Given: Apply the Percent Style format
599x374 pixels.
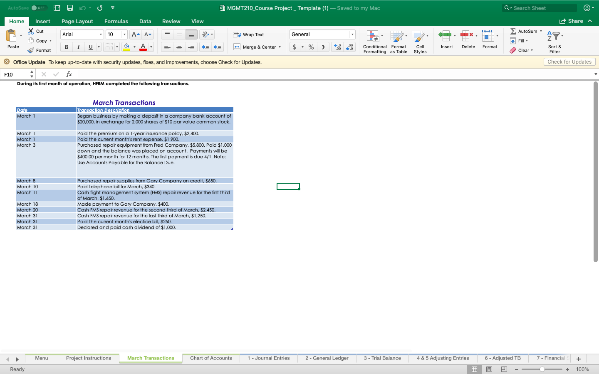Looking at the screenshot, I should [x=310, y=47].
